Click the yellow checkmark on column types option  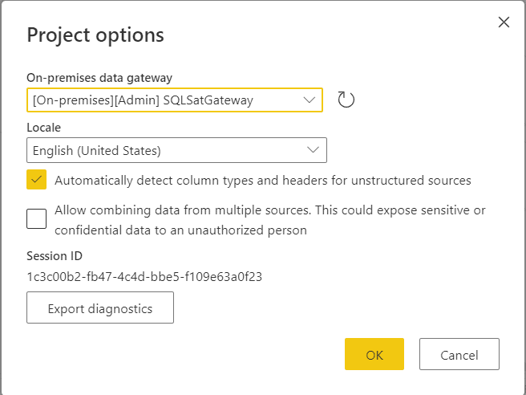[37, 180]
